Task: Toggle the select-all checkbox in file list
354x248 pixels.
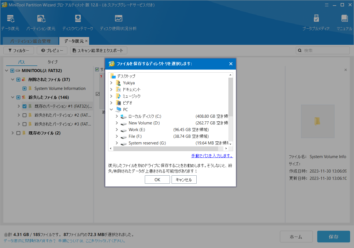Action: point(97,69)
